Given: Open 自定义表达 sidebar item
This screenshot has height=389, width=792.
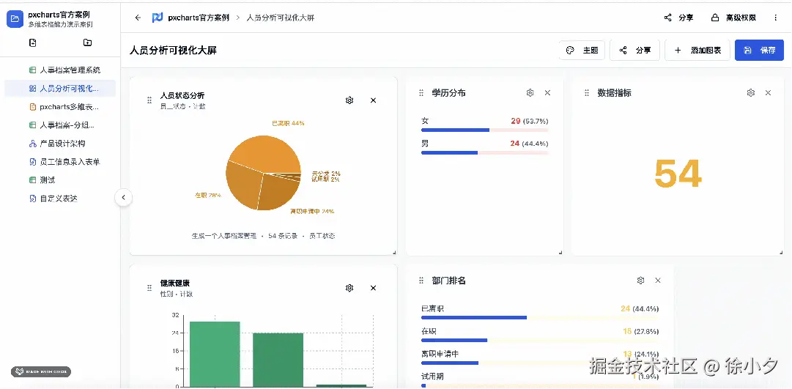Looking at the screenshot, I should [53, 199].
